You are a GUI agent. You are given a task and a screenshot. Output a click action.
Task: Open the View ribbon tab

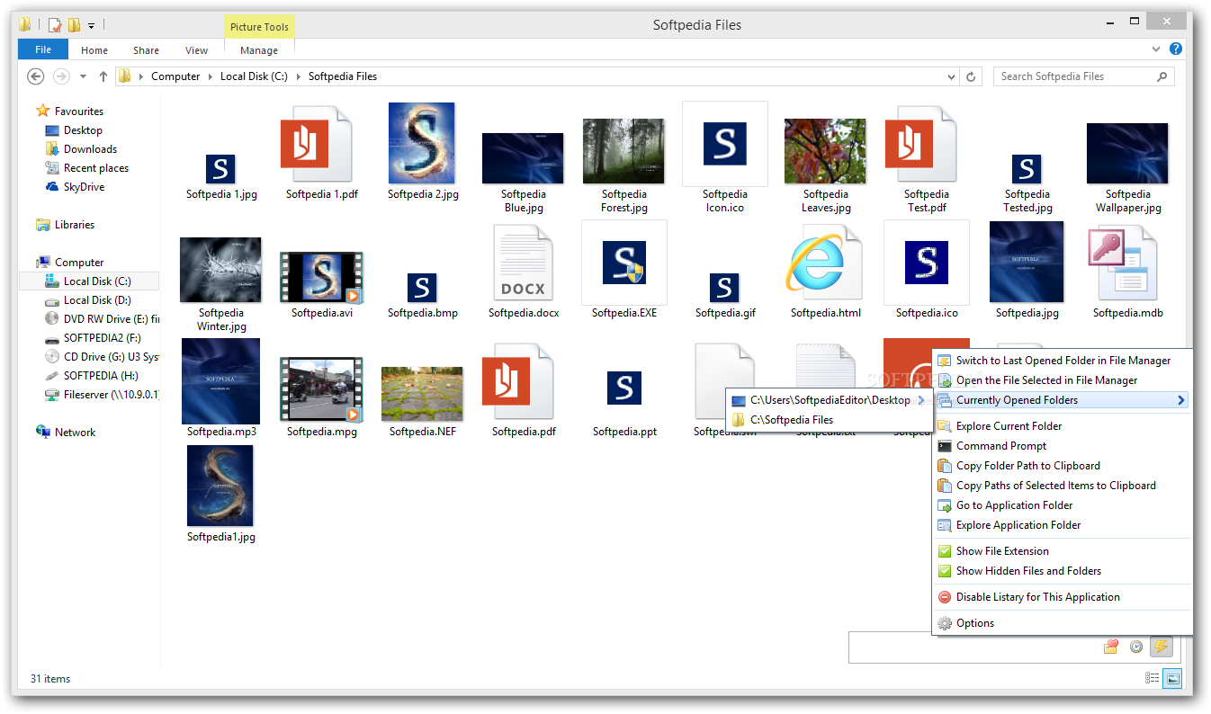[x=196, y=50]
